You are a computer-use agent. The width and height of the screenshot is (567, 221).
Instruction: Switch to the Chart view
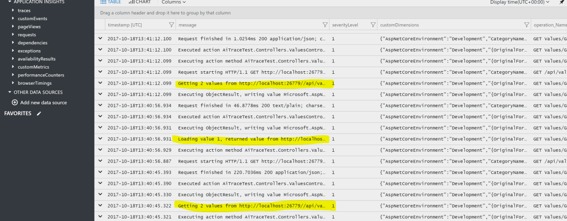(x=140, y=3)
